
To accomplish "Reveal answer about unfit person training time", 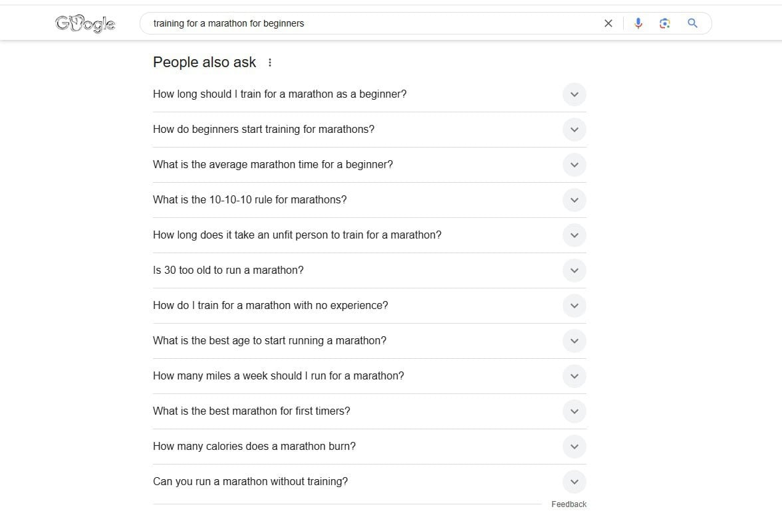I will 574,235.
